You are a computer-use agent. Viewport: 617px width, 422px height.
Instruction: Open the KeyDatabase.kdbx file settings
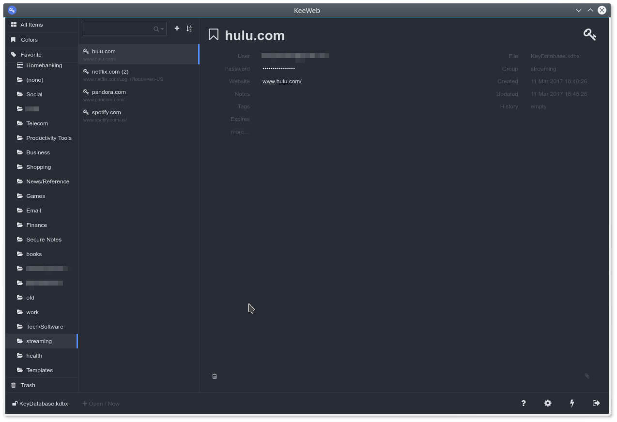[40, 404]
